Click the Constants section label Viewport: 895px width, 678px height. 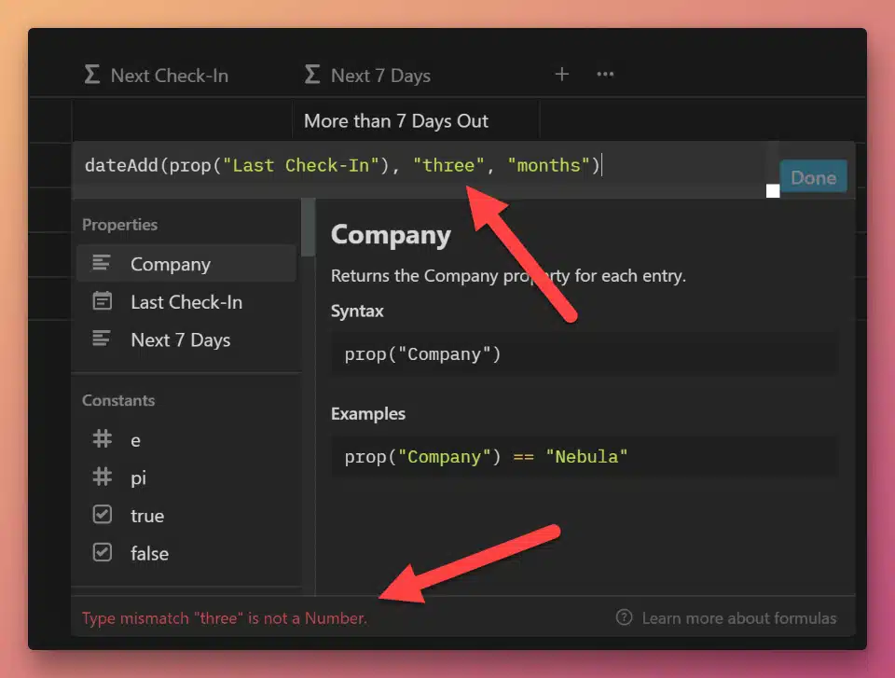118,400
